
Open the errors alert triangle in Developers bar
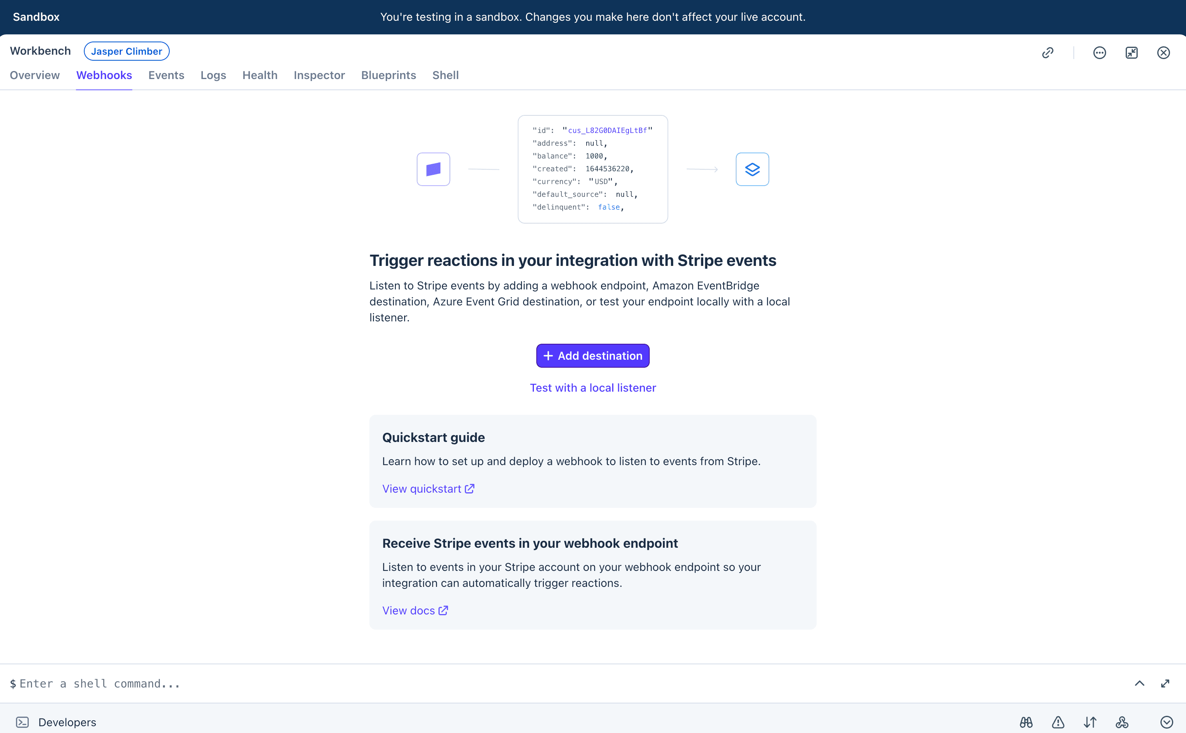click(x=1057, y=722)
